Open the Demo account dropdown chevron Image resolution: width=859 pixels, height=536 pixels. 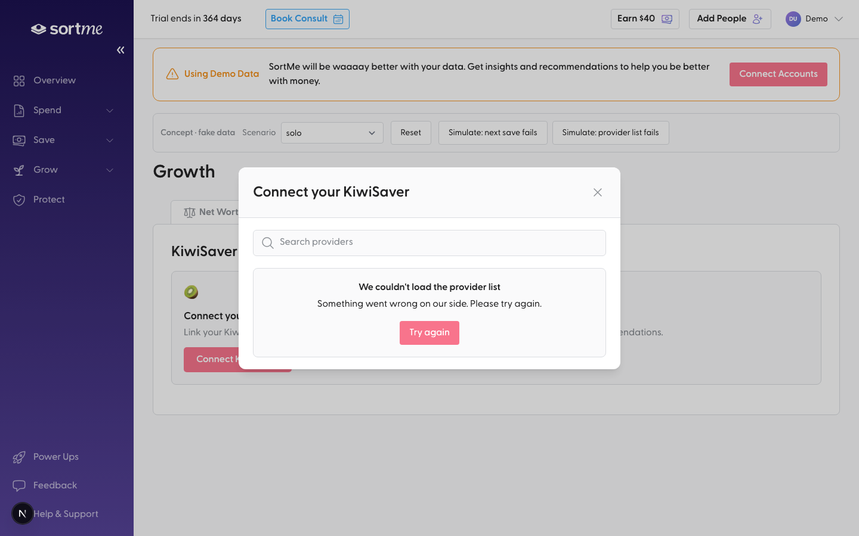tap(839, 19)
